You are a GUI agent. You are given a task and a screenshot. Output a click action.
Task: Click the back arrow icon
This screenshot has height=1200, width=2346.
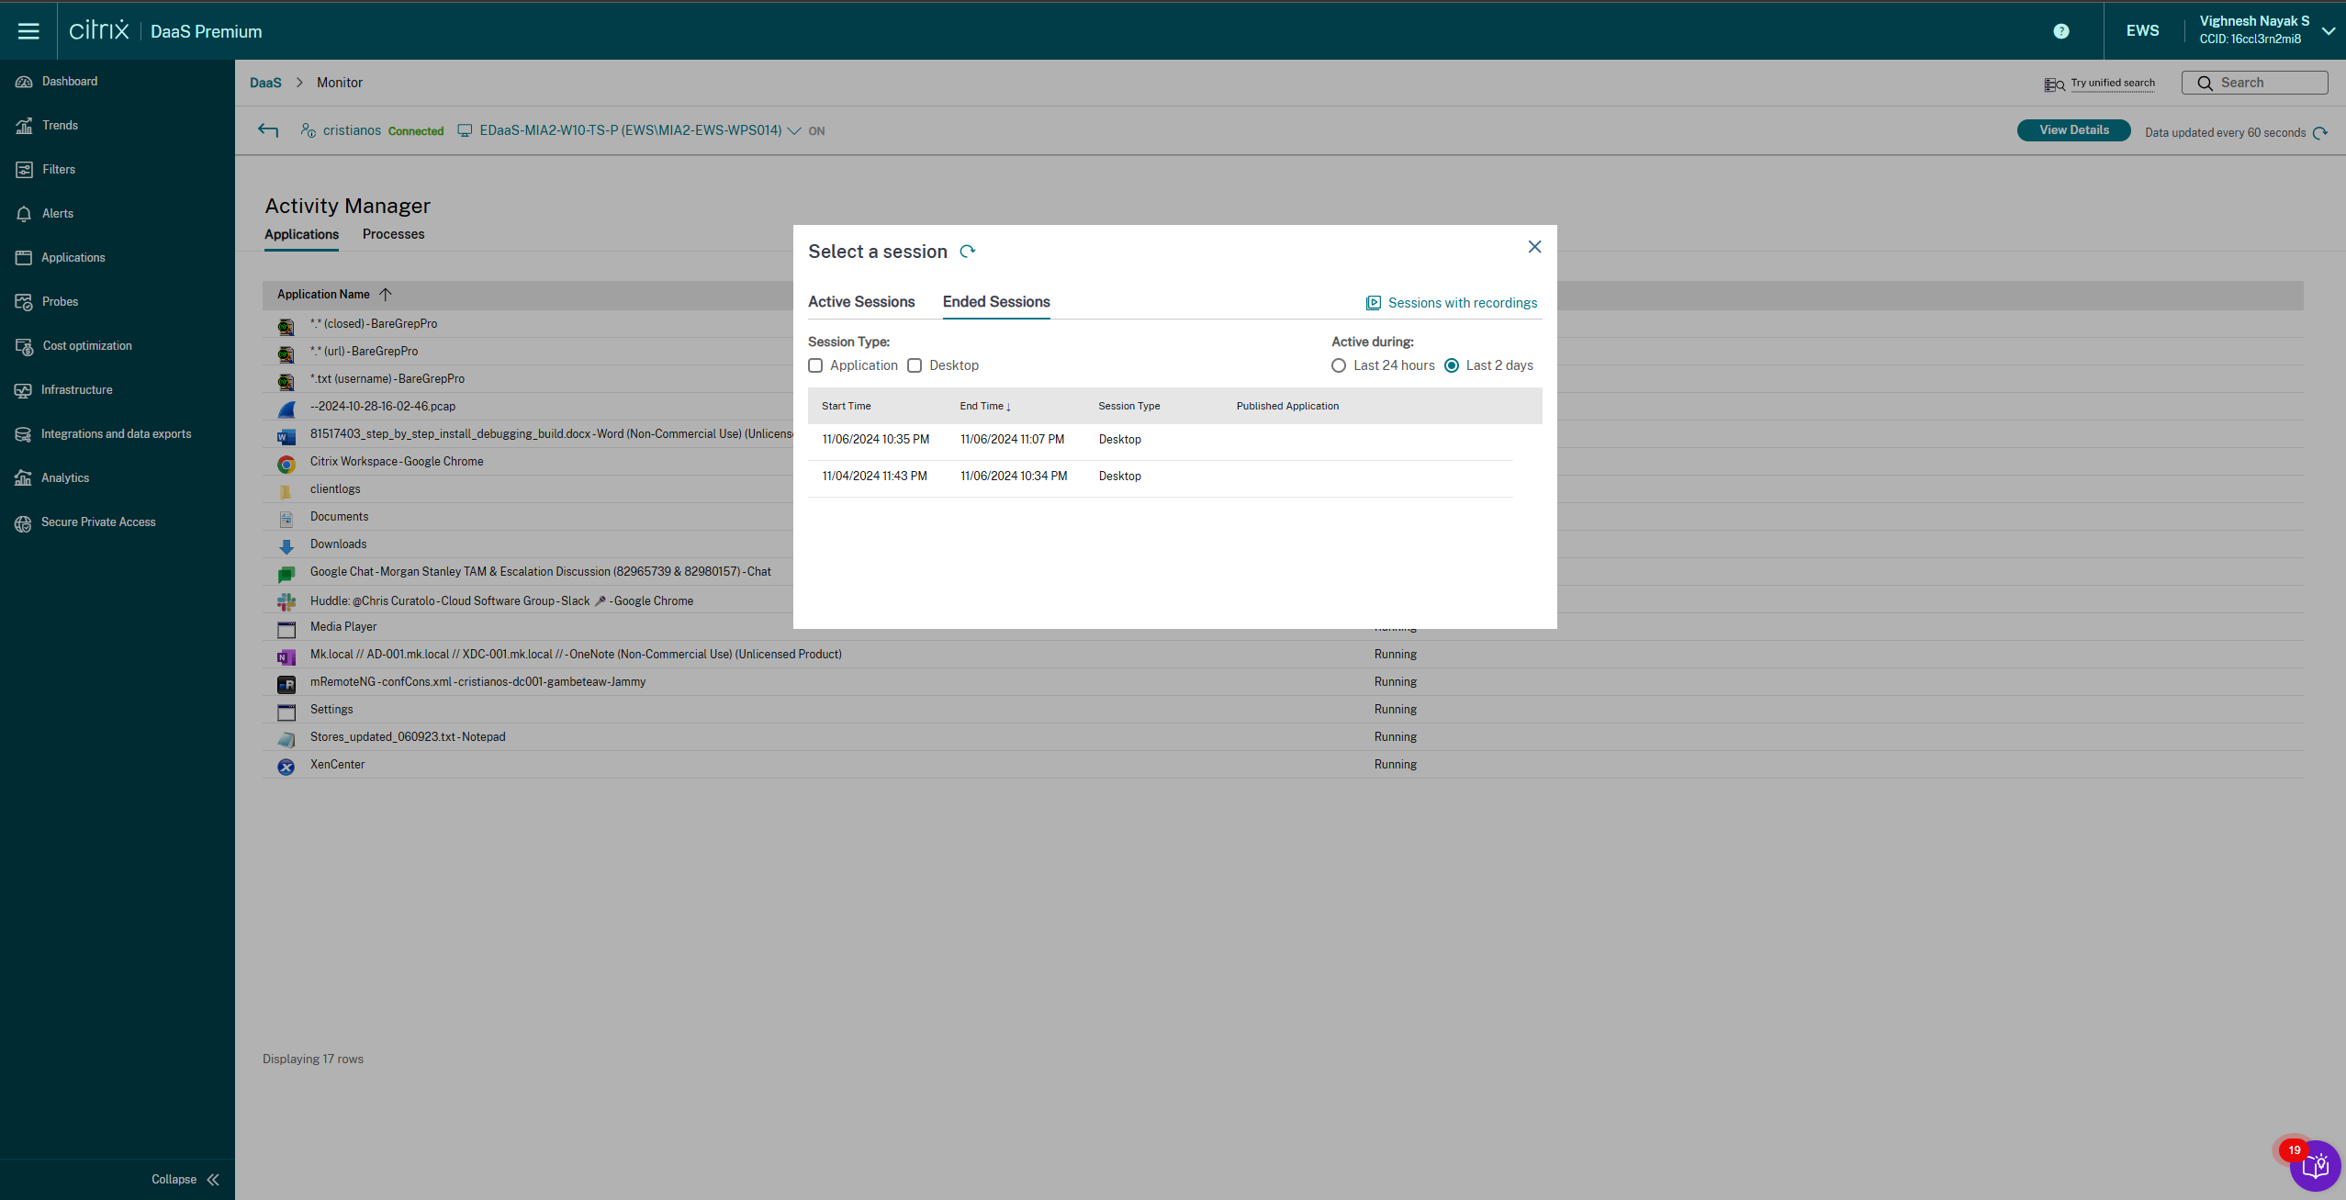tap(267, 130)
